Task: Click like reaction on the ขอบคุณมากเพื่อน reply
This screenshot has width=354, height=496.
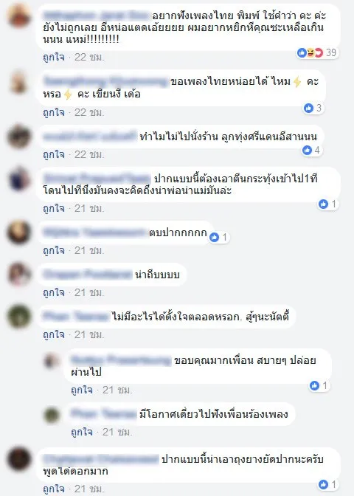Action: tap(314, 385)
